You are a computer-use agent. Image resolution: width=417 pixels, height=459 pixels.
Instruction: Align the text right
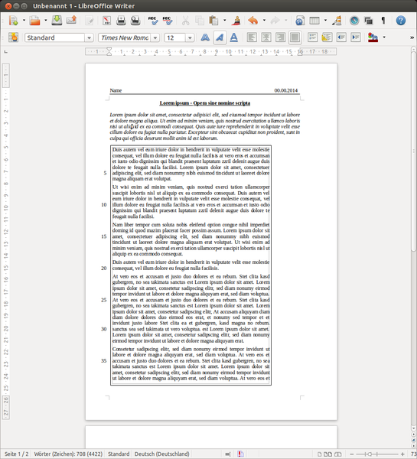coord(281,37)
